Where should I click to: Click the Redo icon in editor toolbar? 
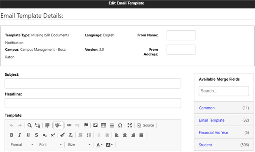[20, 125]
